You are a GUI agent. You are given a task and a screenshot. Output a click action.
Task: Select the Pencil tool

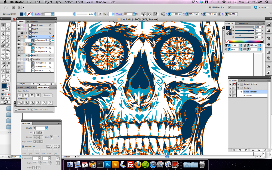pos(8,41)
